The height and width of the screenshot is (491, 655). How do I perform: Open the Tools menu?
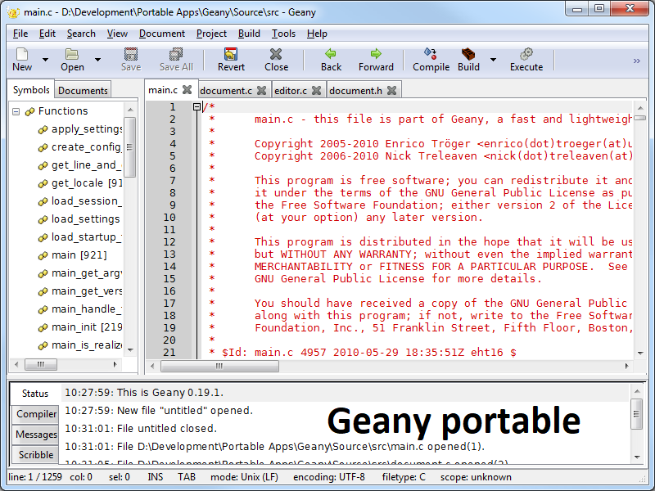pos(283,34)
